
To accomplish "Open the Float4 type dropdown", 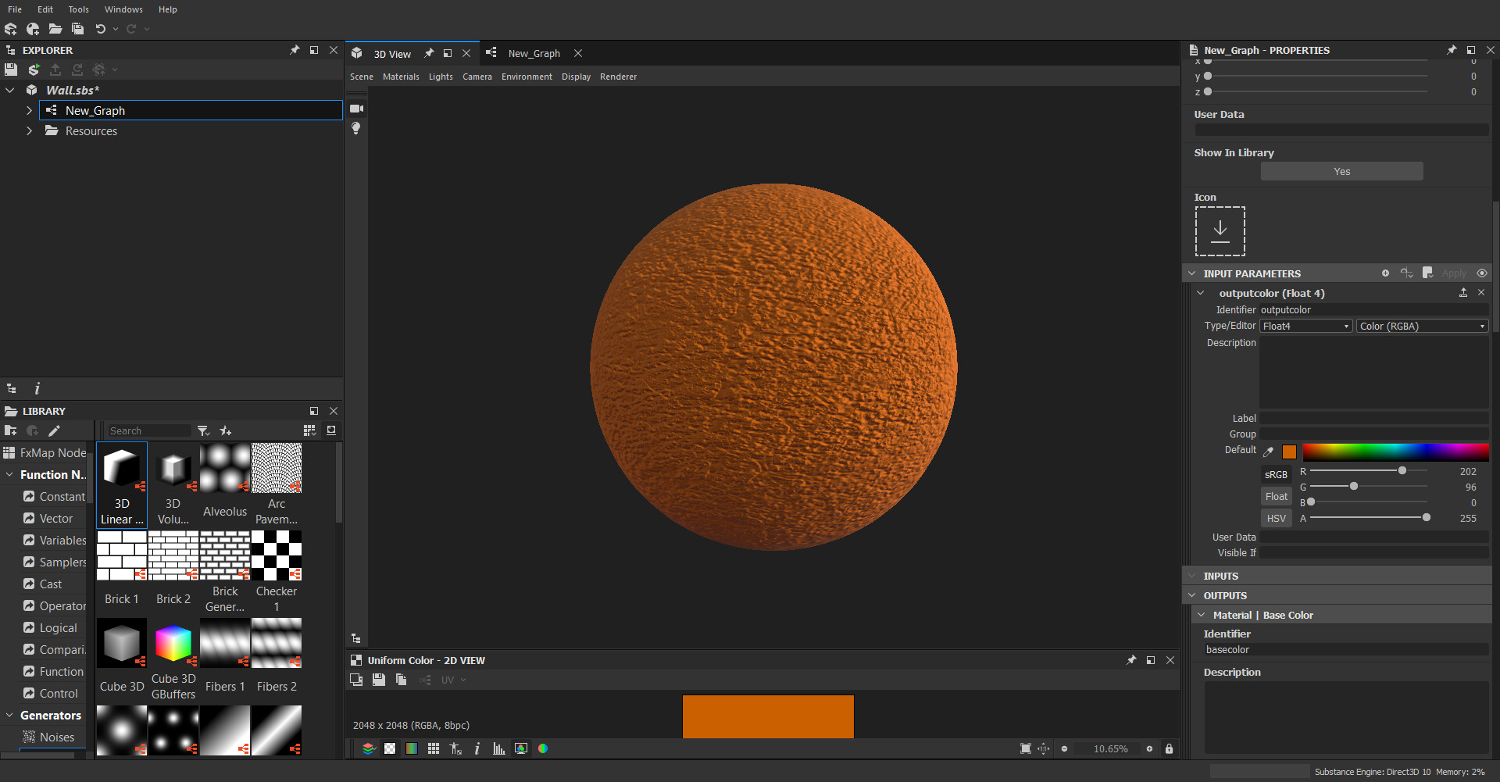I will coord(1305,326).
